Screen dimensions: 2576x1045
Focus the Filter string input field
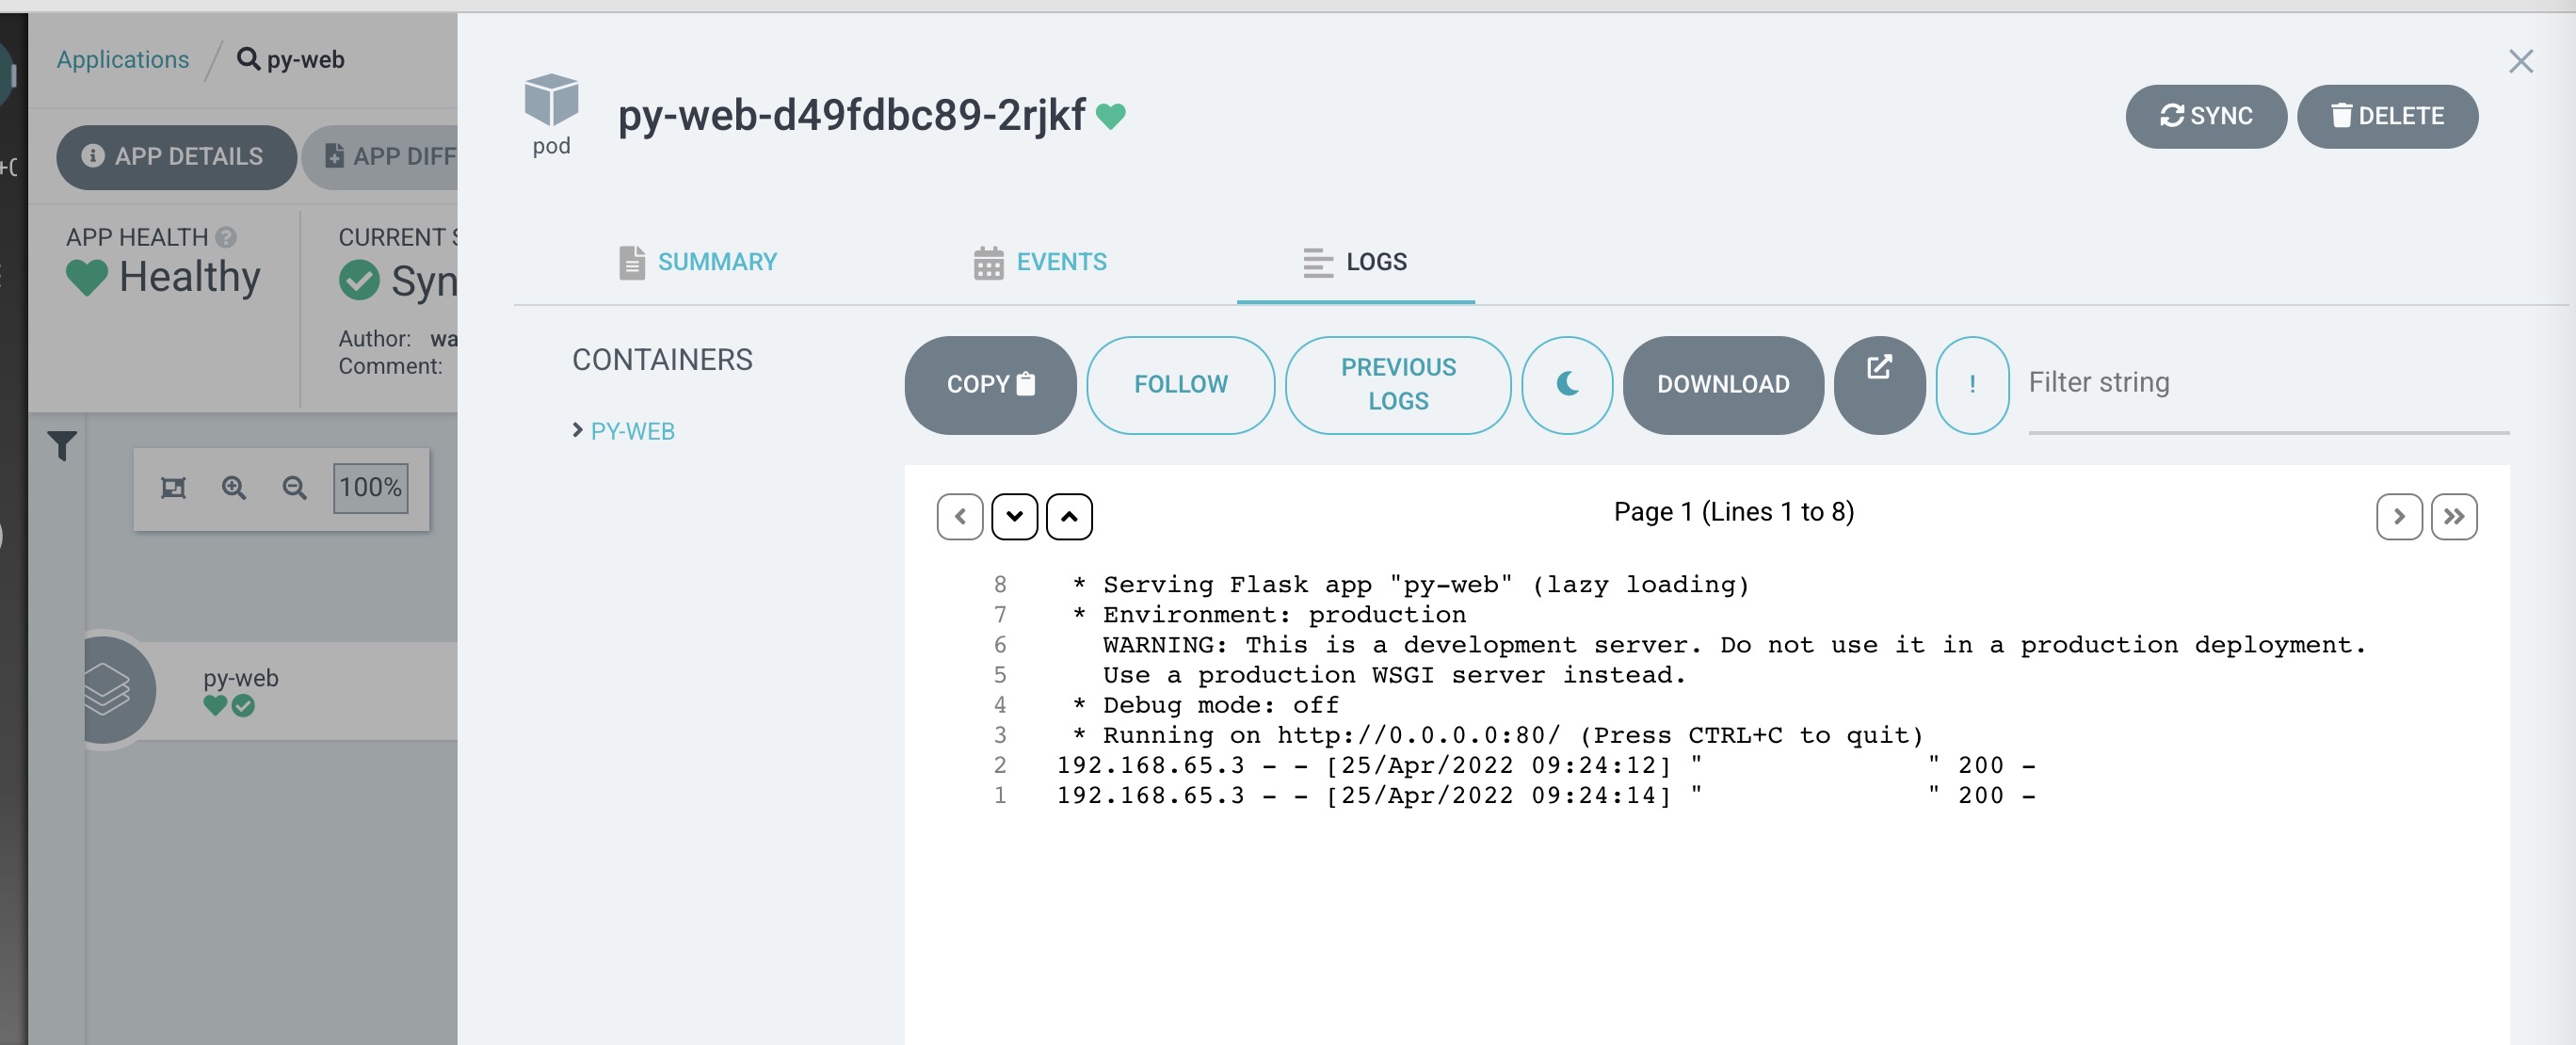[2268, 384]
